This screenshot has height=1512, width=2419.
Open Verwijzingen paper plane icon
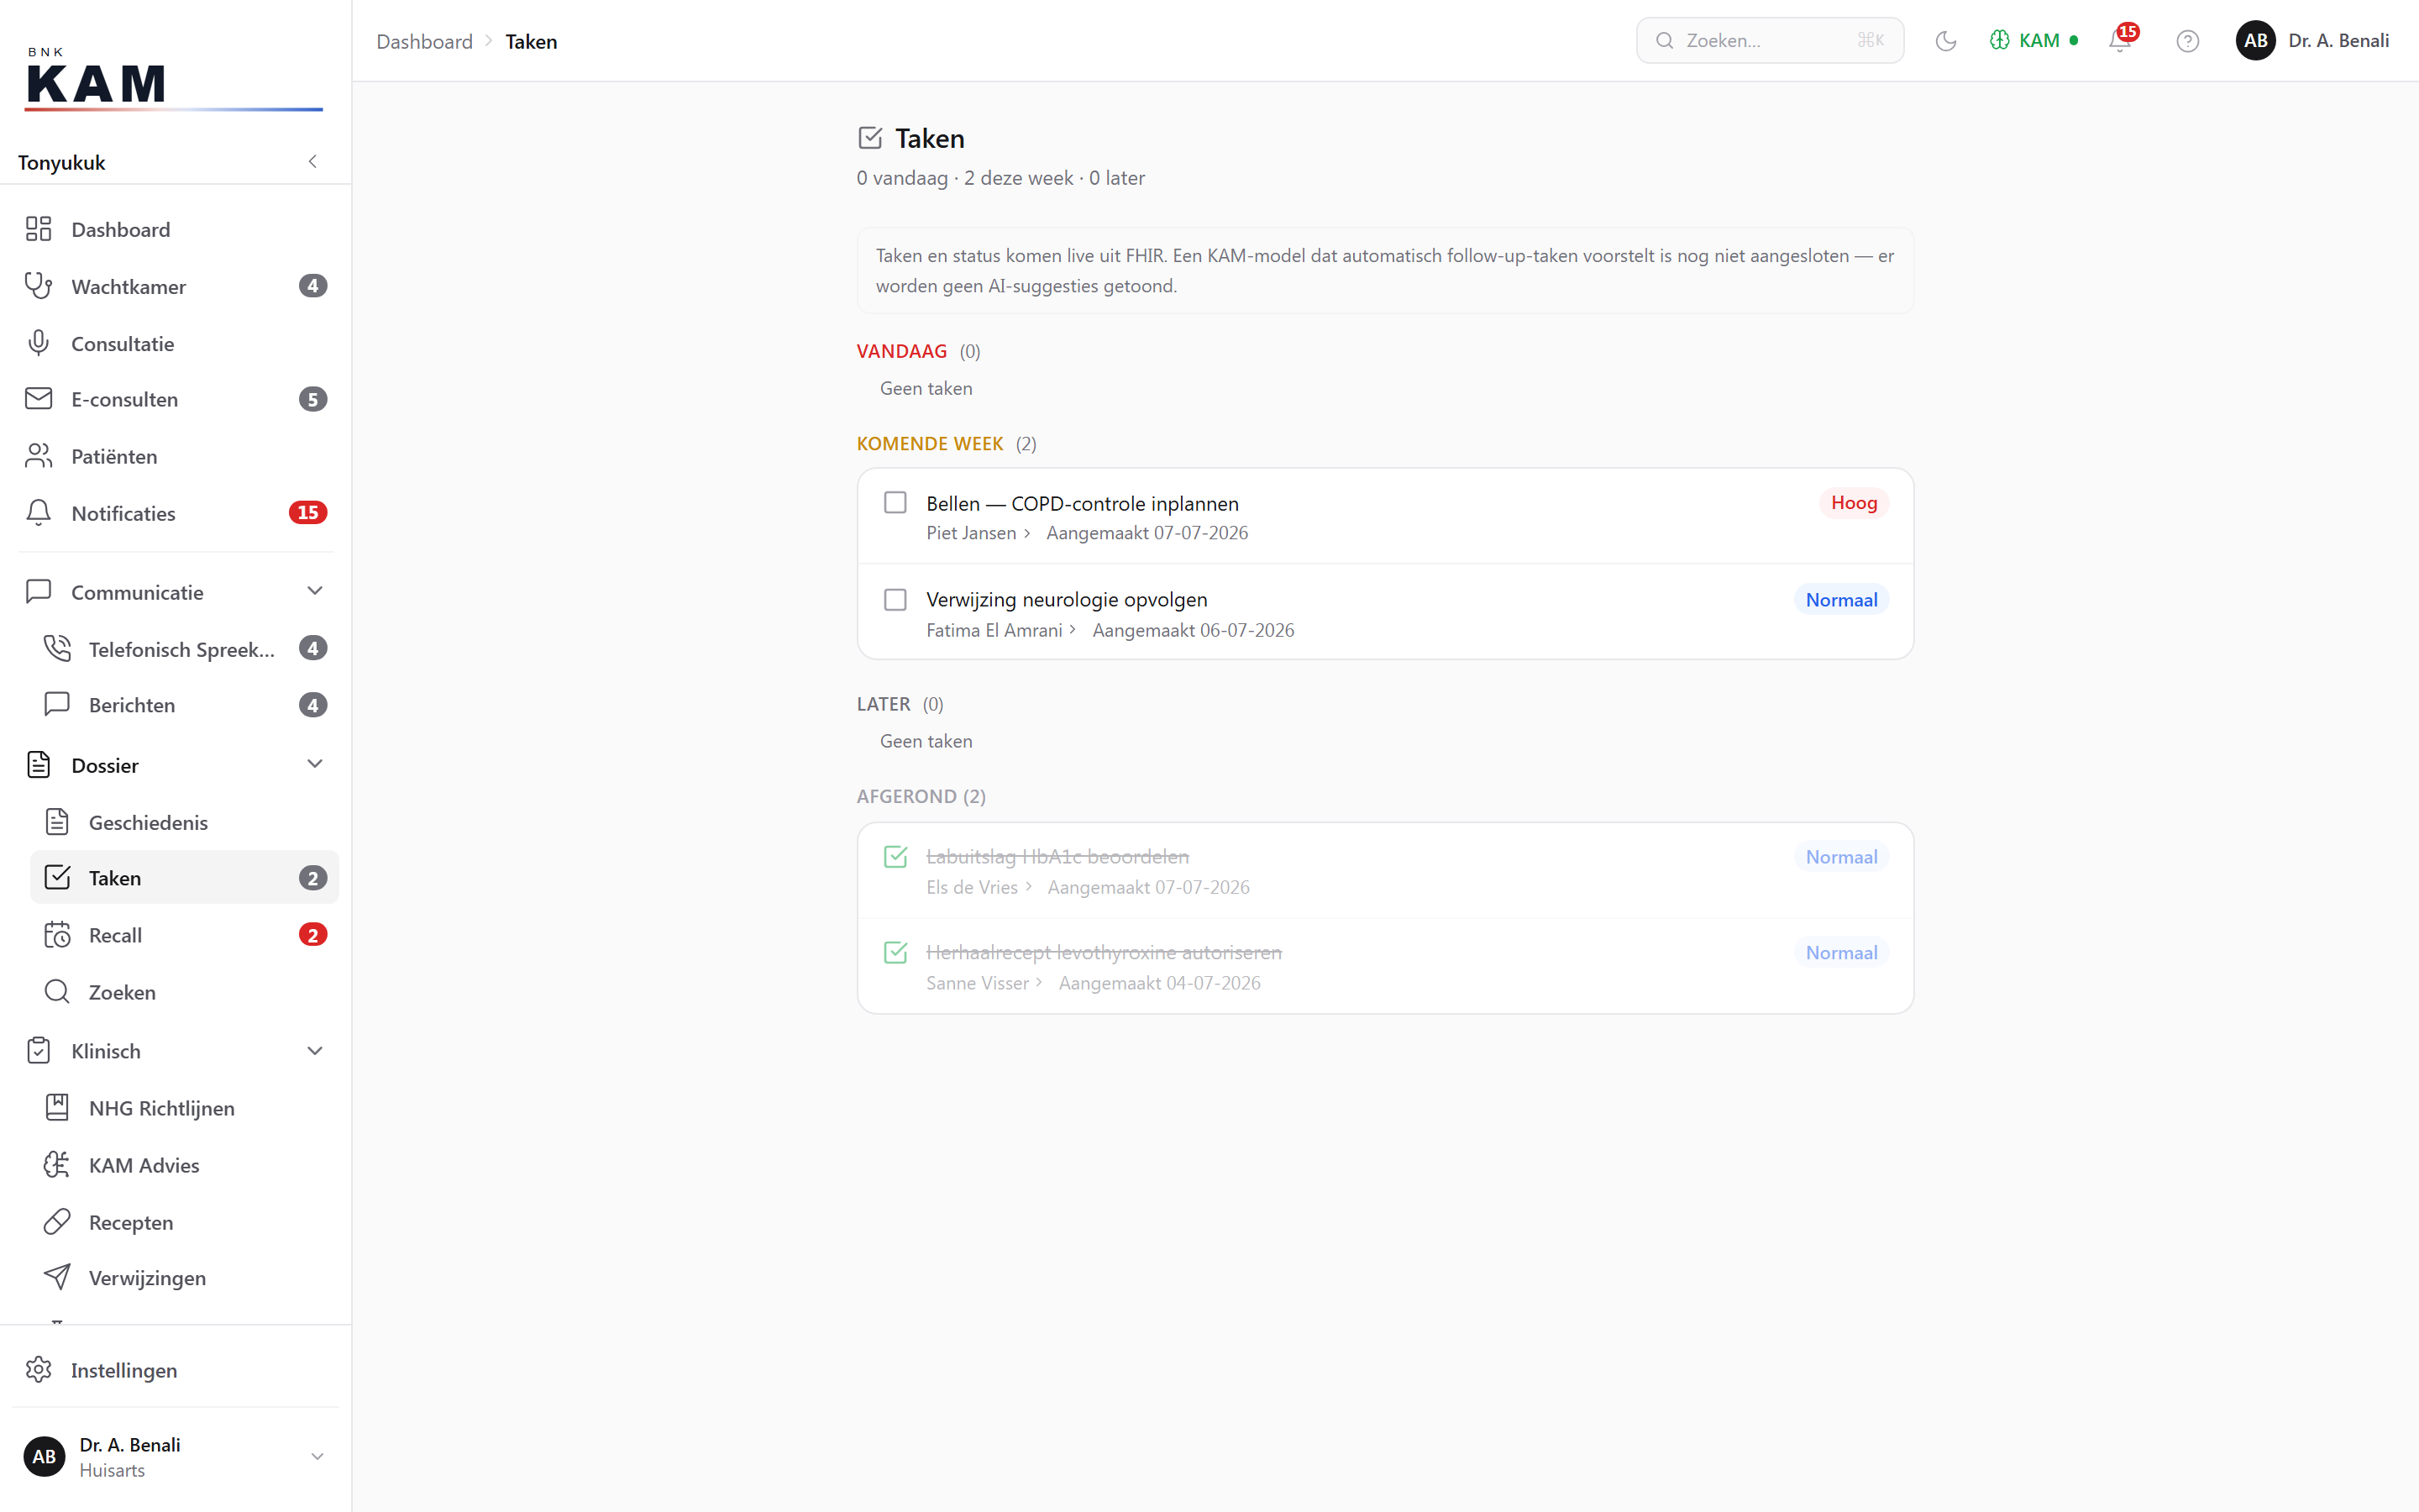pyautogui.click(x=57, y=1278)
